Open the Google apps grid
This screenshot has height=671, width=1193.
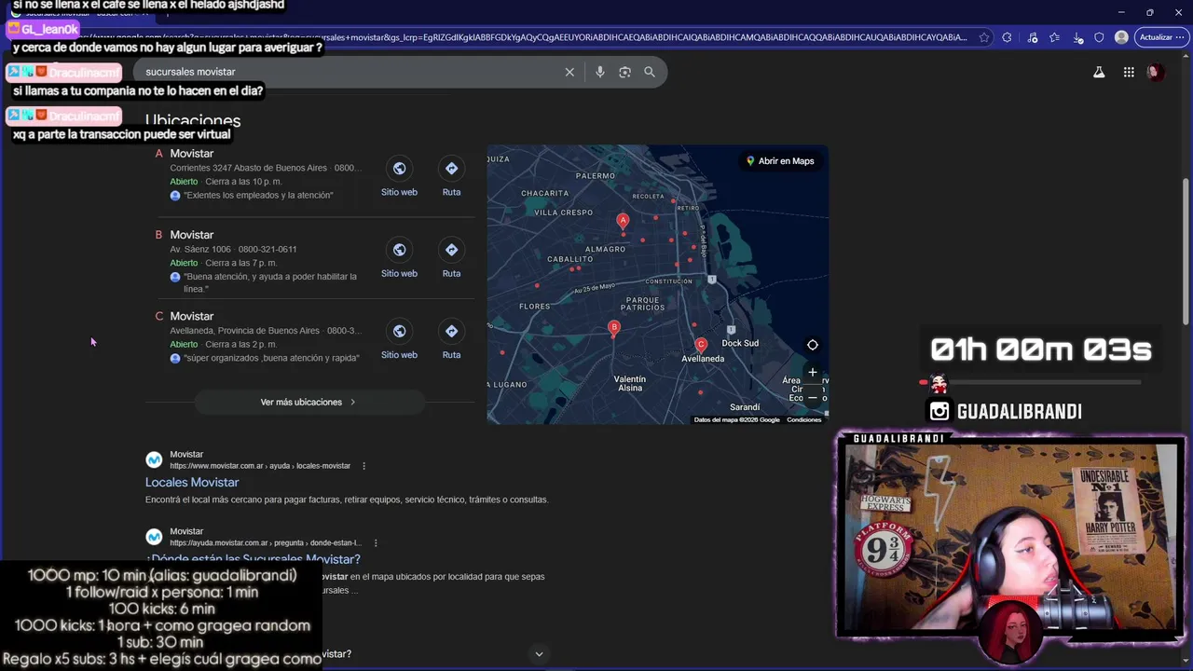[x=1129, y=72]
